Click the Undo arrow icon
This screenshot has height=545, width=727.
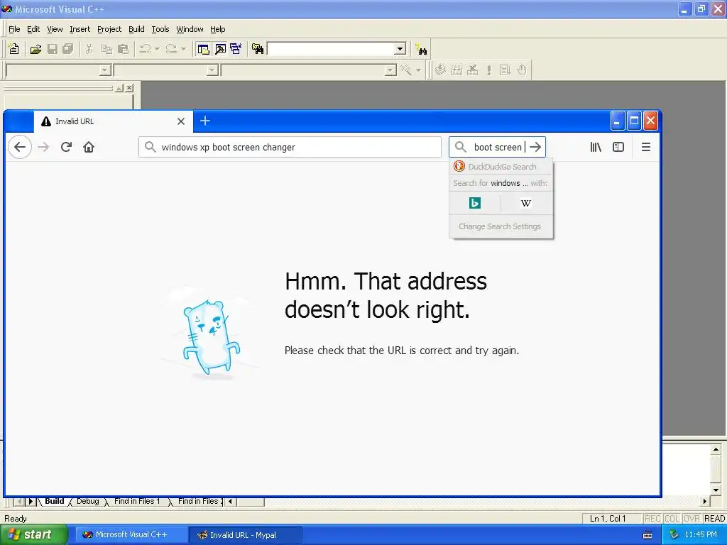point(146,49)
